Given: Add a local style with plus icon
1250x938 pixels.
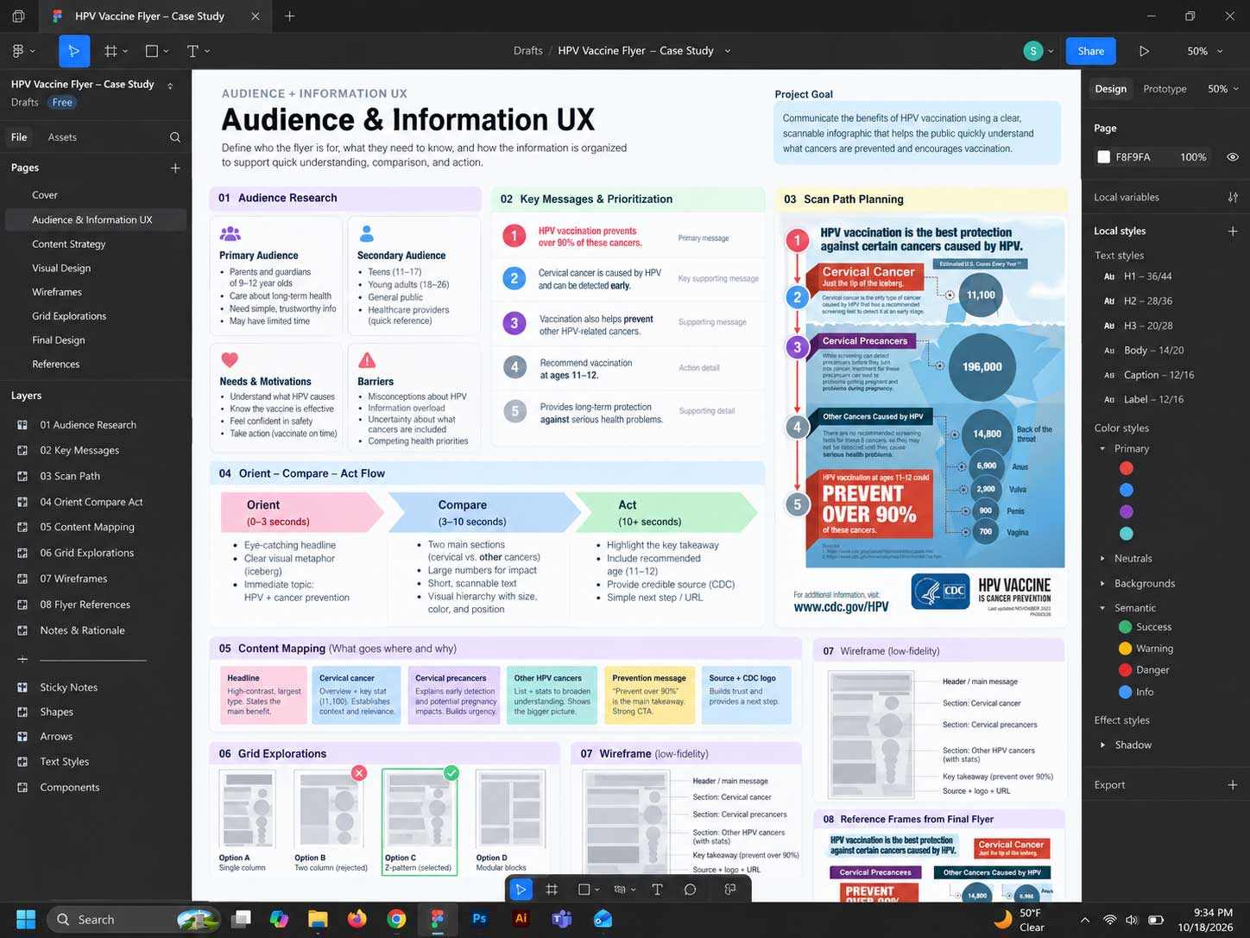Looking at the screenshot, I should pos(1233,231).
